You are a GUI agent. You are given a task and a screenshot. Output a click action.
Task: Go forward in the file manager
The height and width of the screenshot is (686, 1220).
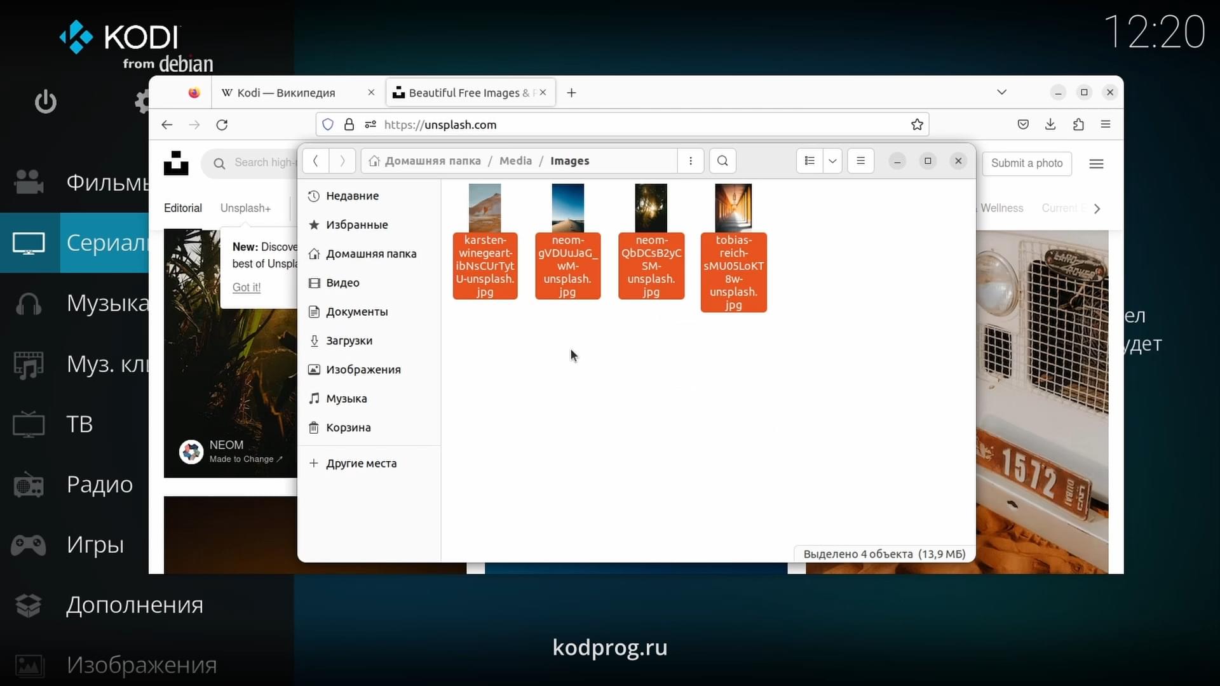point(342,161)
